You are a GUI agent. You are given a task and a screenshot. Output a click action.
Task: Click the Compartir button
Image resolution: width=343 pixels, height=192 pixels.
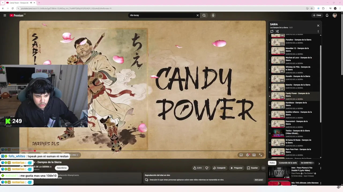(219, 168)
